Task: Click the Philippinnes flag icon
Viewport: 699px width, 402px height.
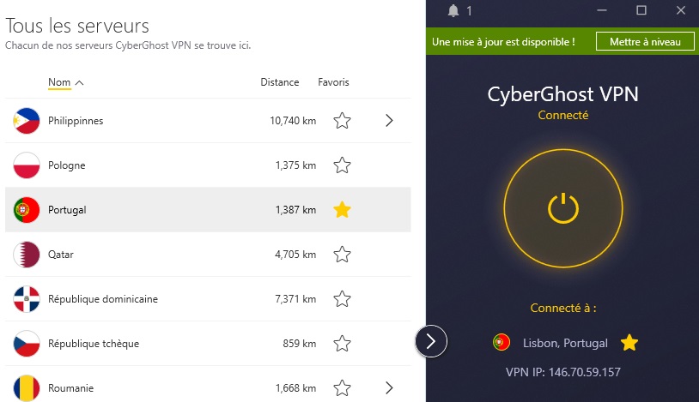Action: pos(27,121)
